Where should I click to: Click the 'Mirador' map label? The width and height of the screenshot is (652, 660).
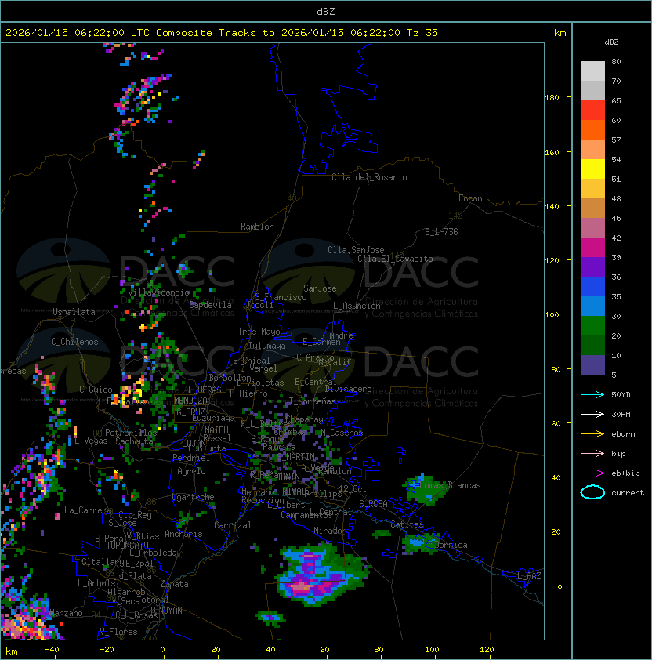[x=331, y=531]
